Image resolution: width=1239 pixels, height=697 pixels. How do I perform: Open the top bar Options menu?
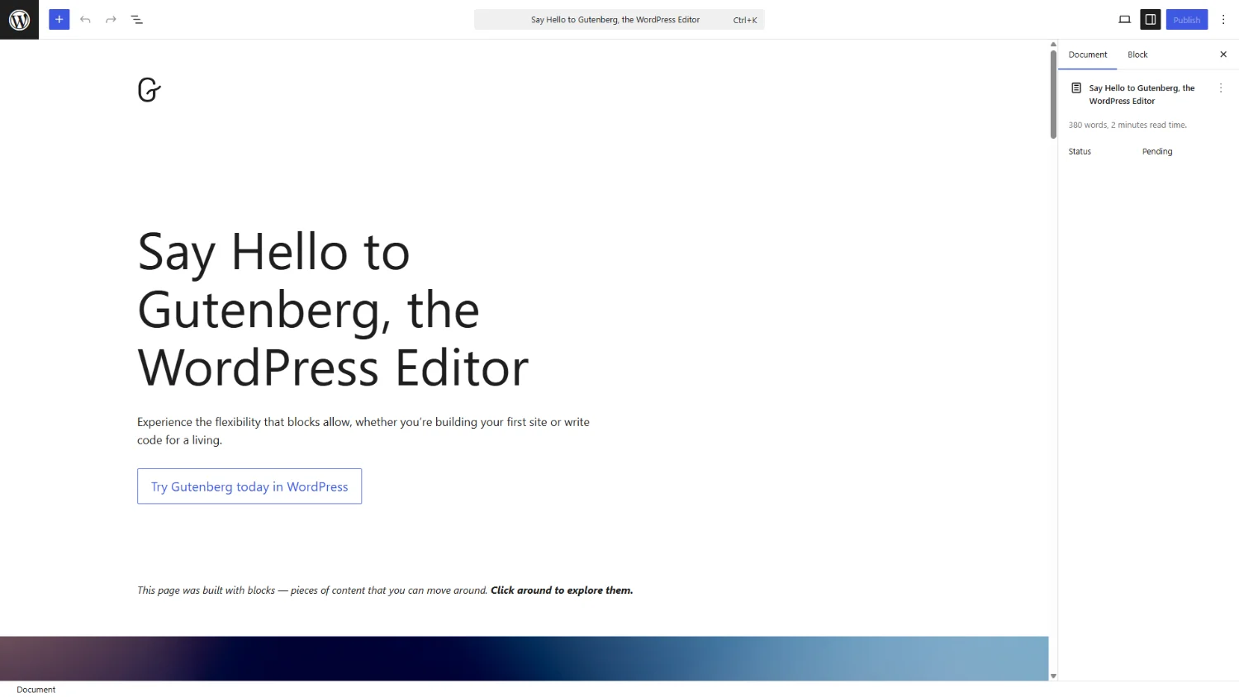tap(1223, 19)
